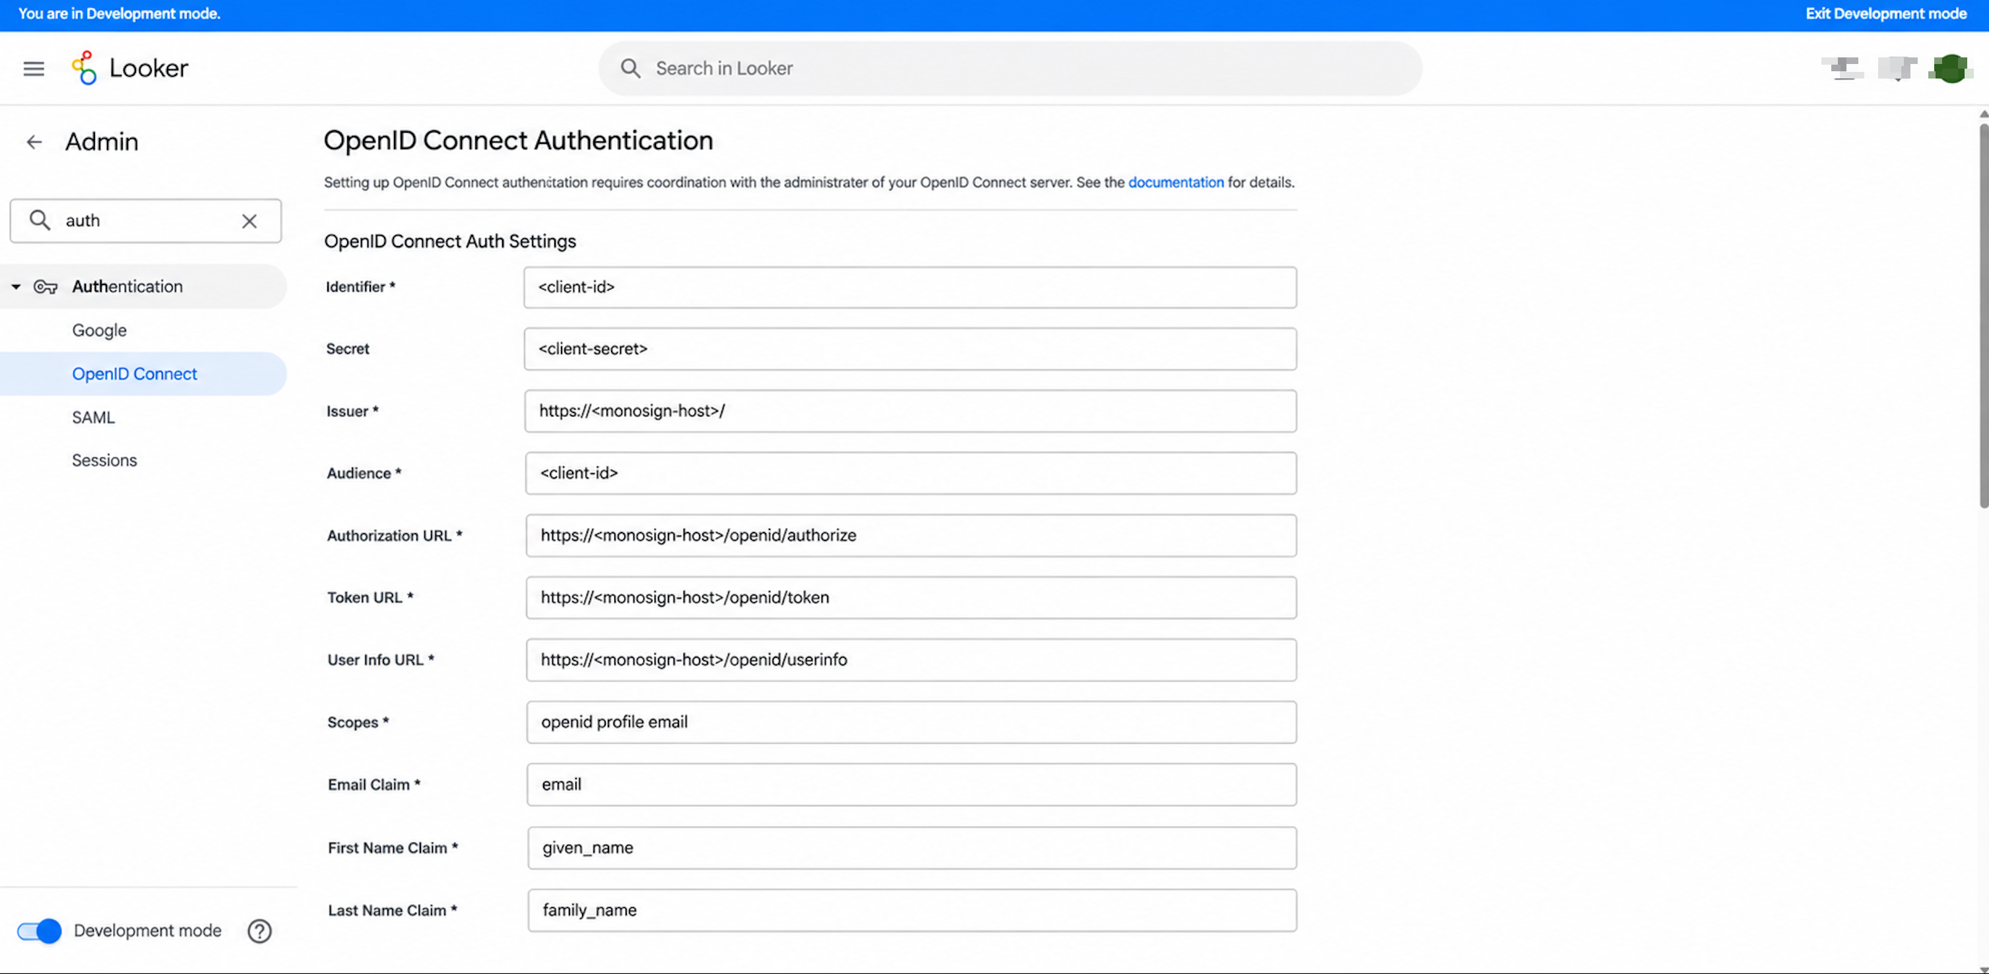Click the Audience input field
Screen dimensions: 1989x974
click(910, 474)
